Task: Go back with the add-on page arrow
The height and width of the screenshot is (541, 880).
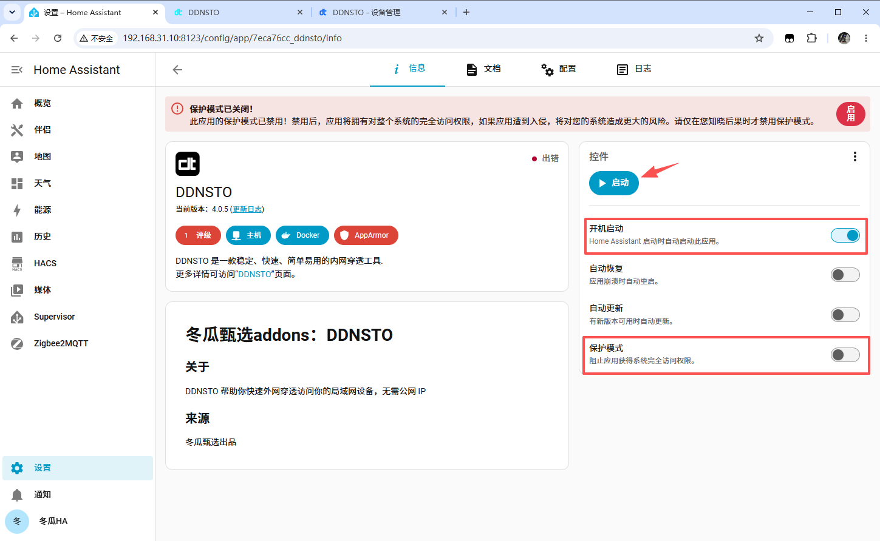Action: pyautogui.click(x=177, y=70)
